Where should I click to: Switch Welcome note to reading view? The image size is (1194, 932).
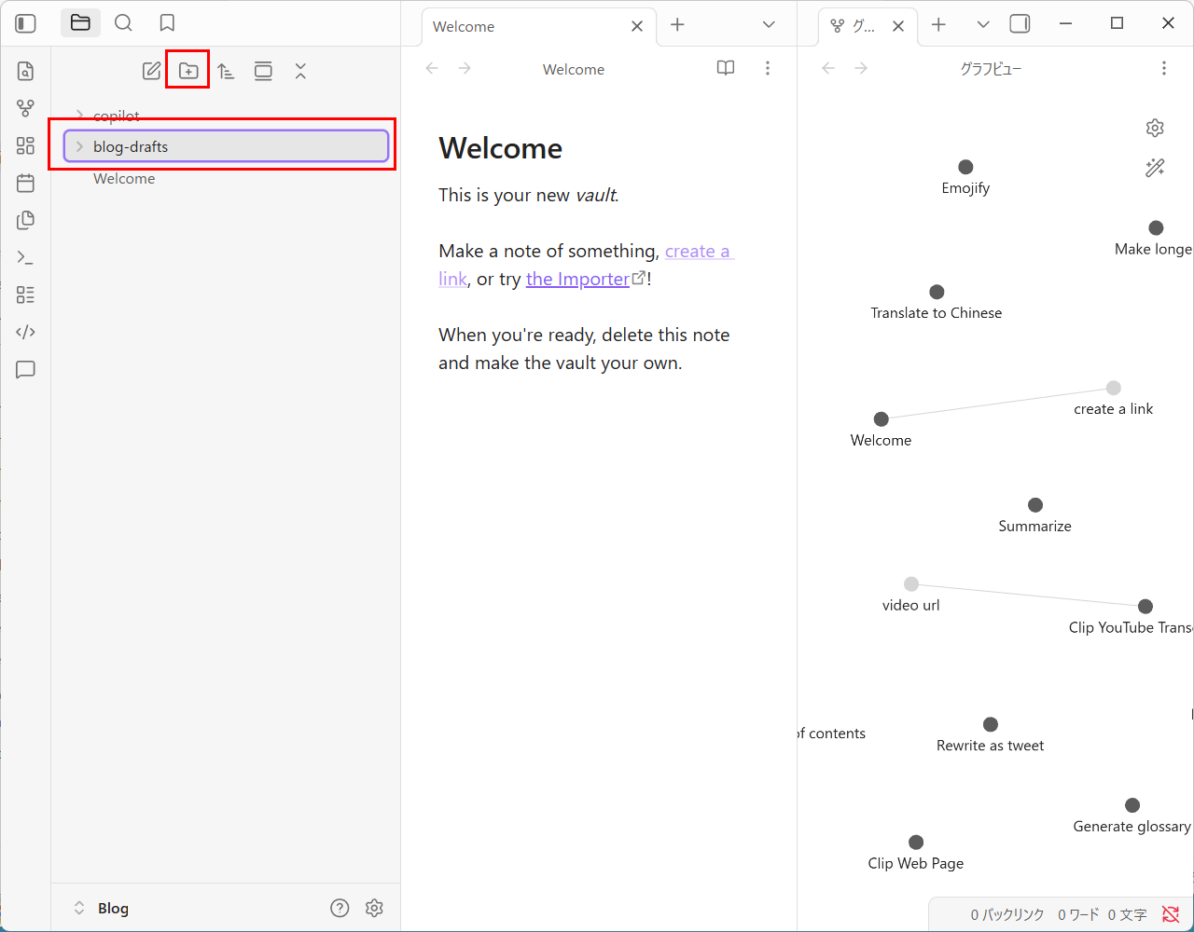725,68
